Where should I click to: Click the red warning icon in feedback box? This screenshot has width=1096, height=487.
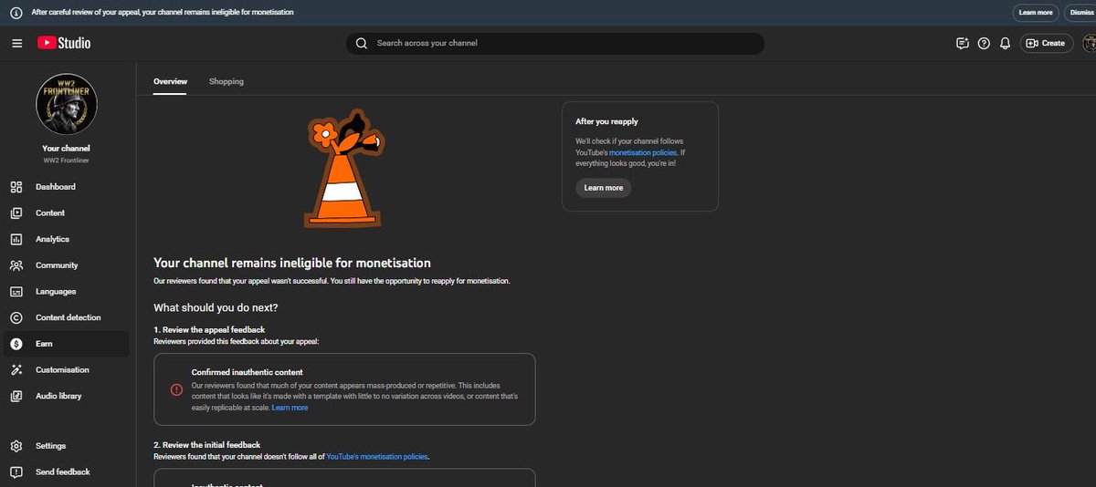click(177, 389)
